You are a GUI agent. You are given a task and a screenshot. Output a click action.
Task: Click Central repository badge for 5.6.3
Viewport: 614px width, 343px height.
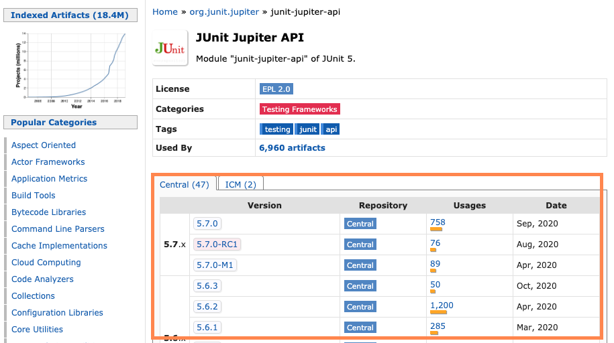[x=360, y=286]
